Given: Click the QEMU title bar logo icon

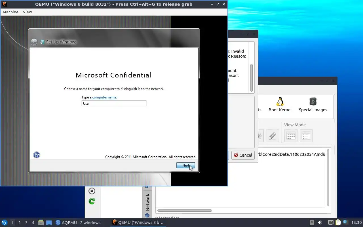Looking at the screenshot, I should 4,4.
